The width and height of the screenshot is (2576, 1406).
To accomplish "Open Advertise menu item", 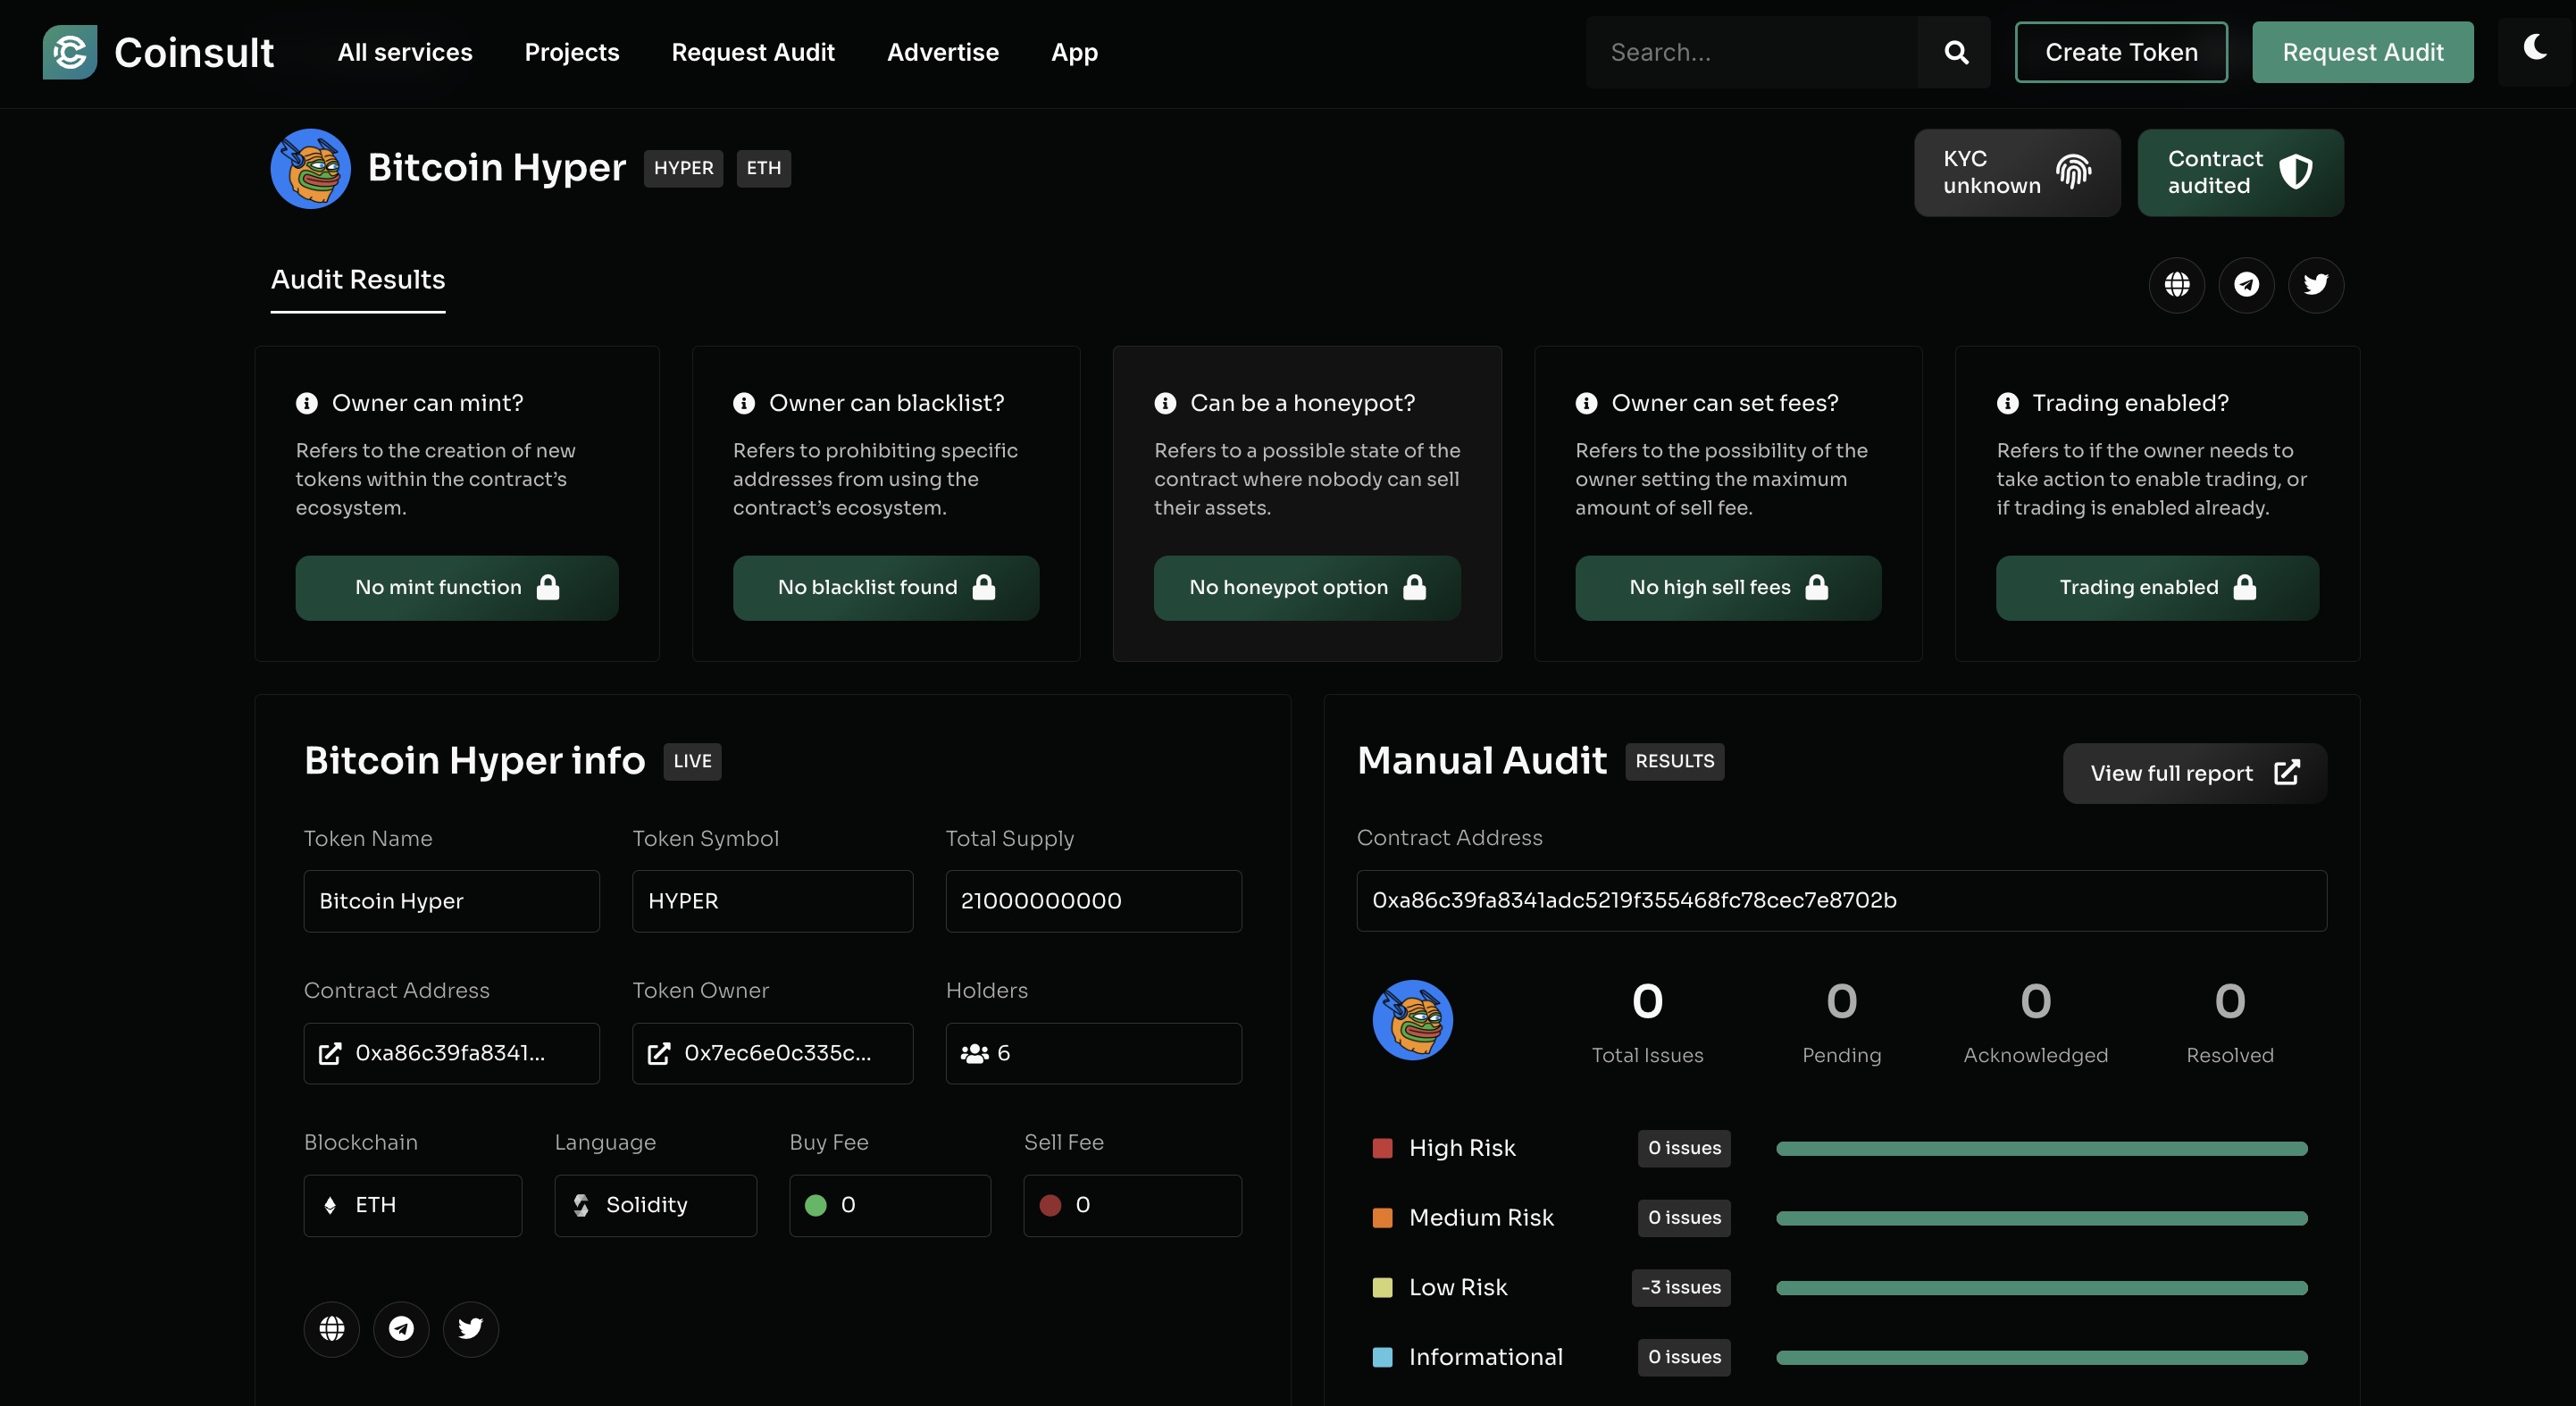I will tap(943, 52).
